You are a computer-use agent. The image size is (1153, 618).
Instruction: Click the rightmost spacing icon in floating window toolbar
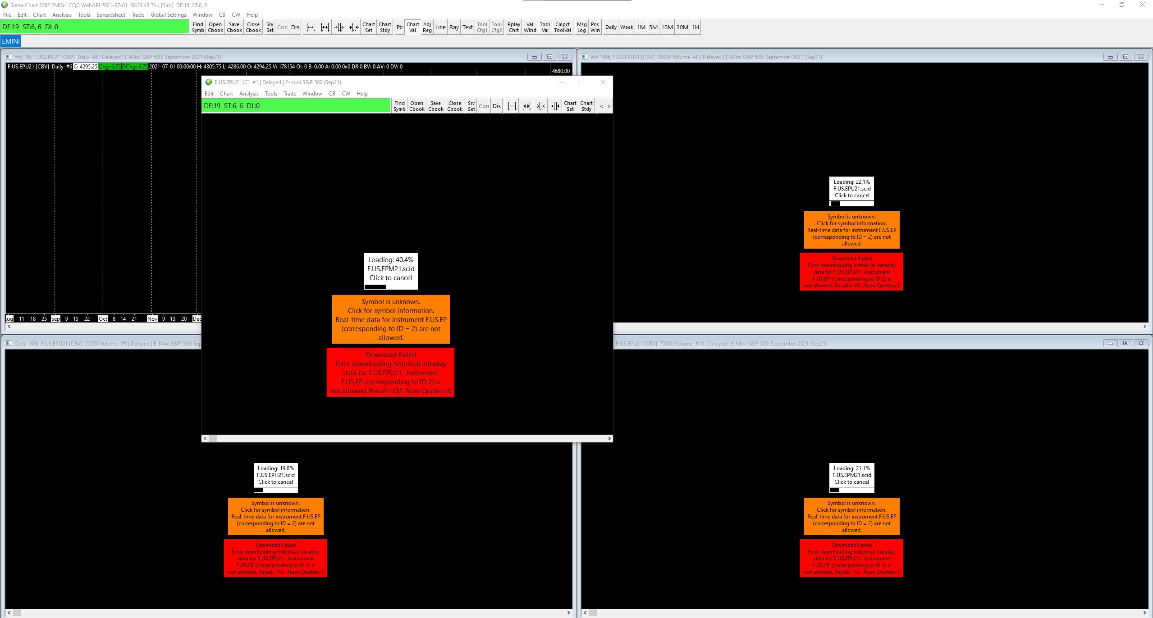pos(555,106)
